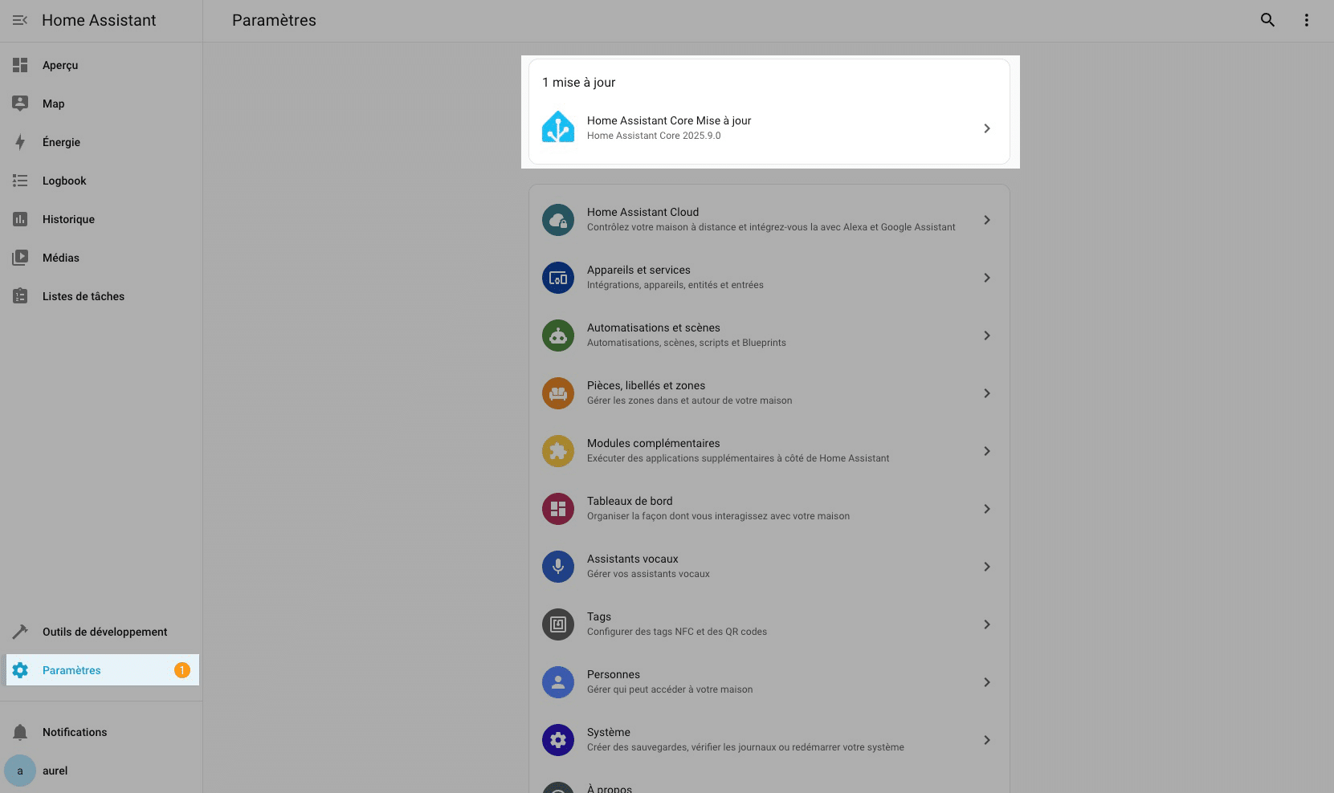The width and height of the screenshot is (1334, 793).
Task: Click chevron on Personnes row
Action: coord(987,682)
